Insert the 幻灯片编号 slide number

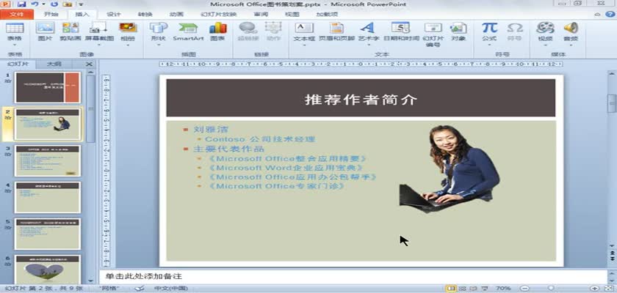[433, 28]
